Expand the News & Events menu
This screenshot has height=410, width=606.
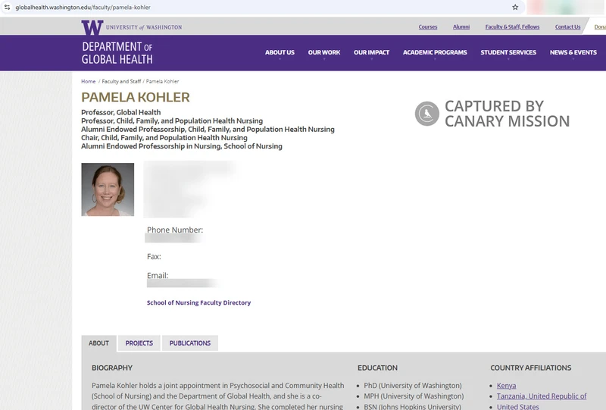click(x=573, y=52)
